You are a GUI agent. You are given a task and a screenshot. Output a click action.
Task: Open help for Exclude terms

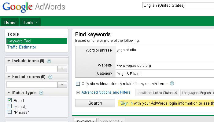pyautogui.click(x=50, y=77)
